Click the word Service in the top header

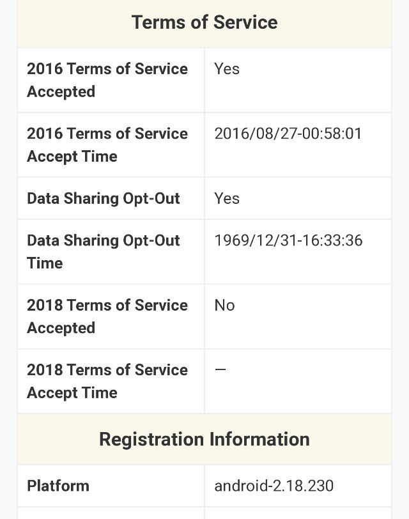click(245, 22)
